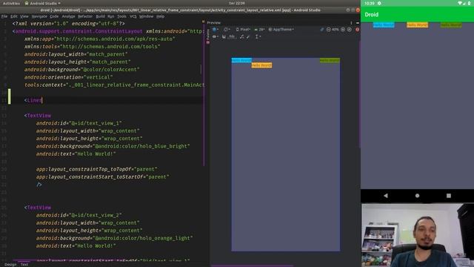The width and height of the screenshot is (474, 267).
Task: Switch to the Design tab
Action: coord(10,265)
